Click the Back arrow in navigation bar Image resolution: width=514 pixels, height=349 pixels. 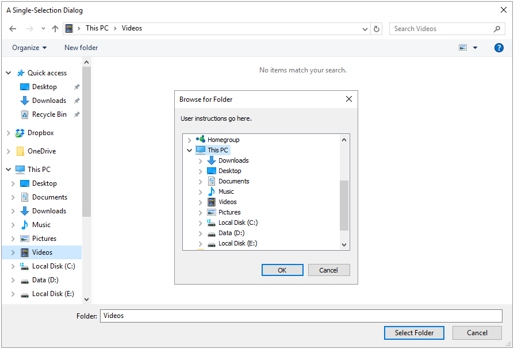(13, 29)
